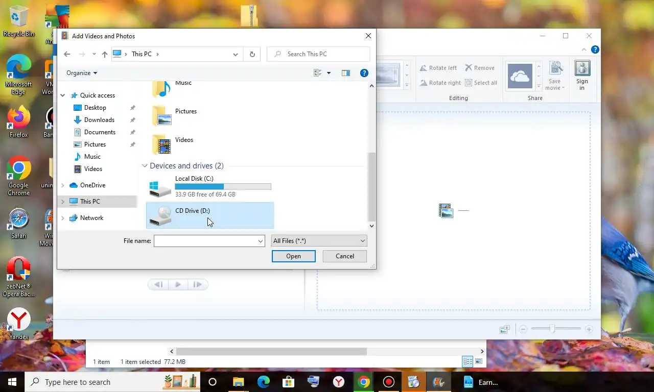Open Organize dropdown menu
This screenshot has width=654, height=392.
coord(82,73)
